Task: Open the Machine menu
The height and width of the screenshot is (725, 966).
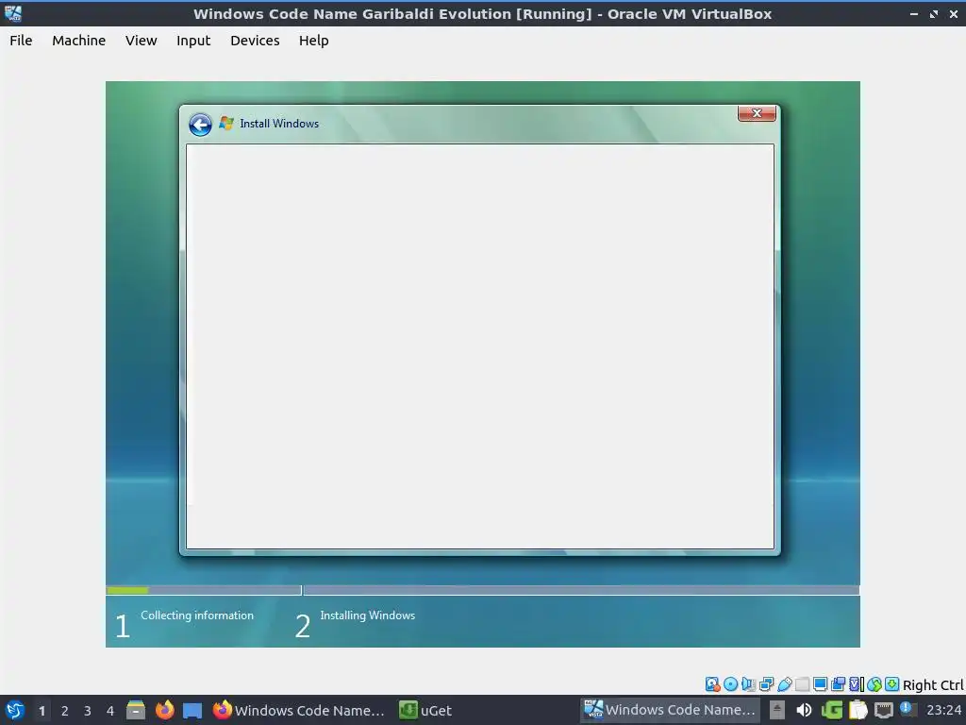Action: tap(79, 41)
